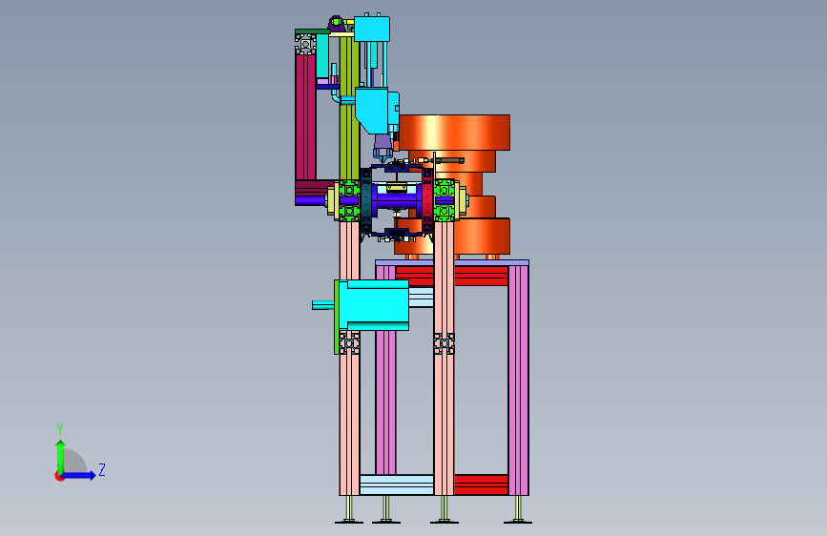Select the lavender table top plate

452,262
